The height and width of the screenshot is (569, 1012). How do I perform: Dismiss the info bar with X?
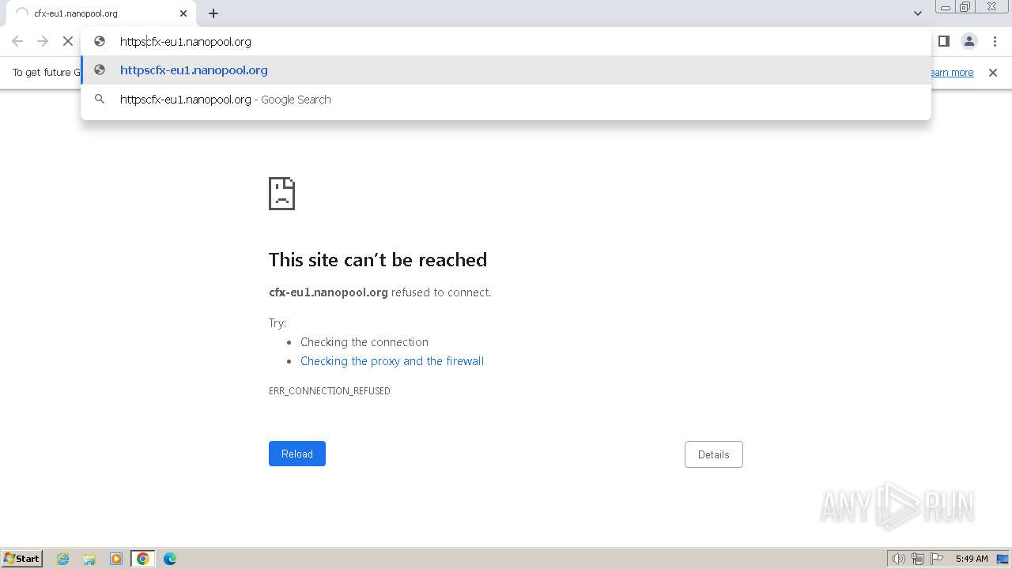coord(993,73)
